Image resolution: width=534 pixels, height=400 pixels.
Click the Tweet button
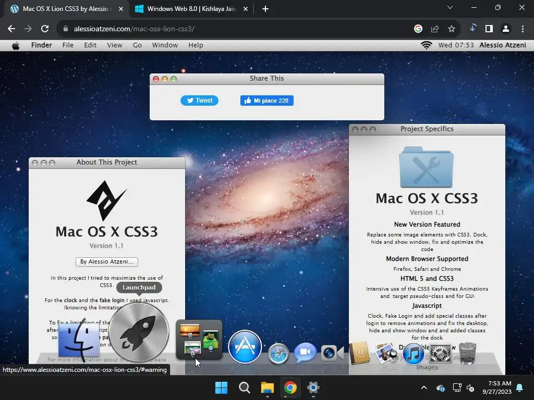click(x=199, y=101)
